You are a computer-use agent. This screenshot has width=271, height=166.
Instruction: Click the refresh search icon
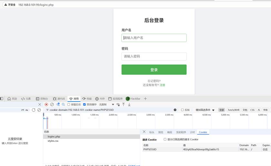click(x=34, y=110)
